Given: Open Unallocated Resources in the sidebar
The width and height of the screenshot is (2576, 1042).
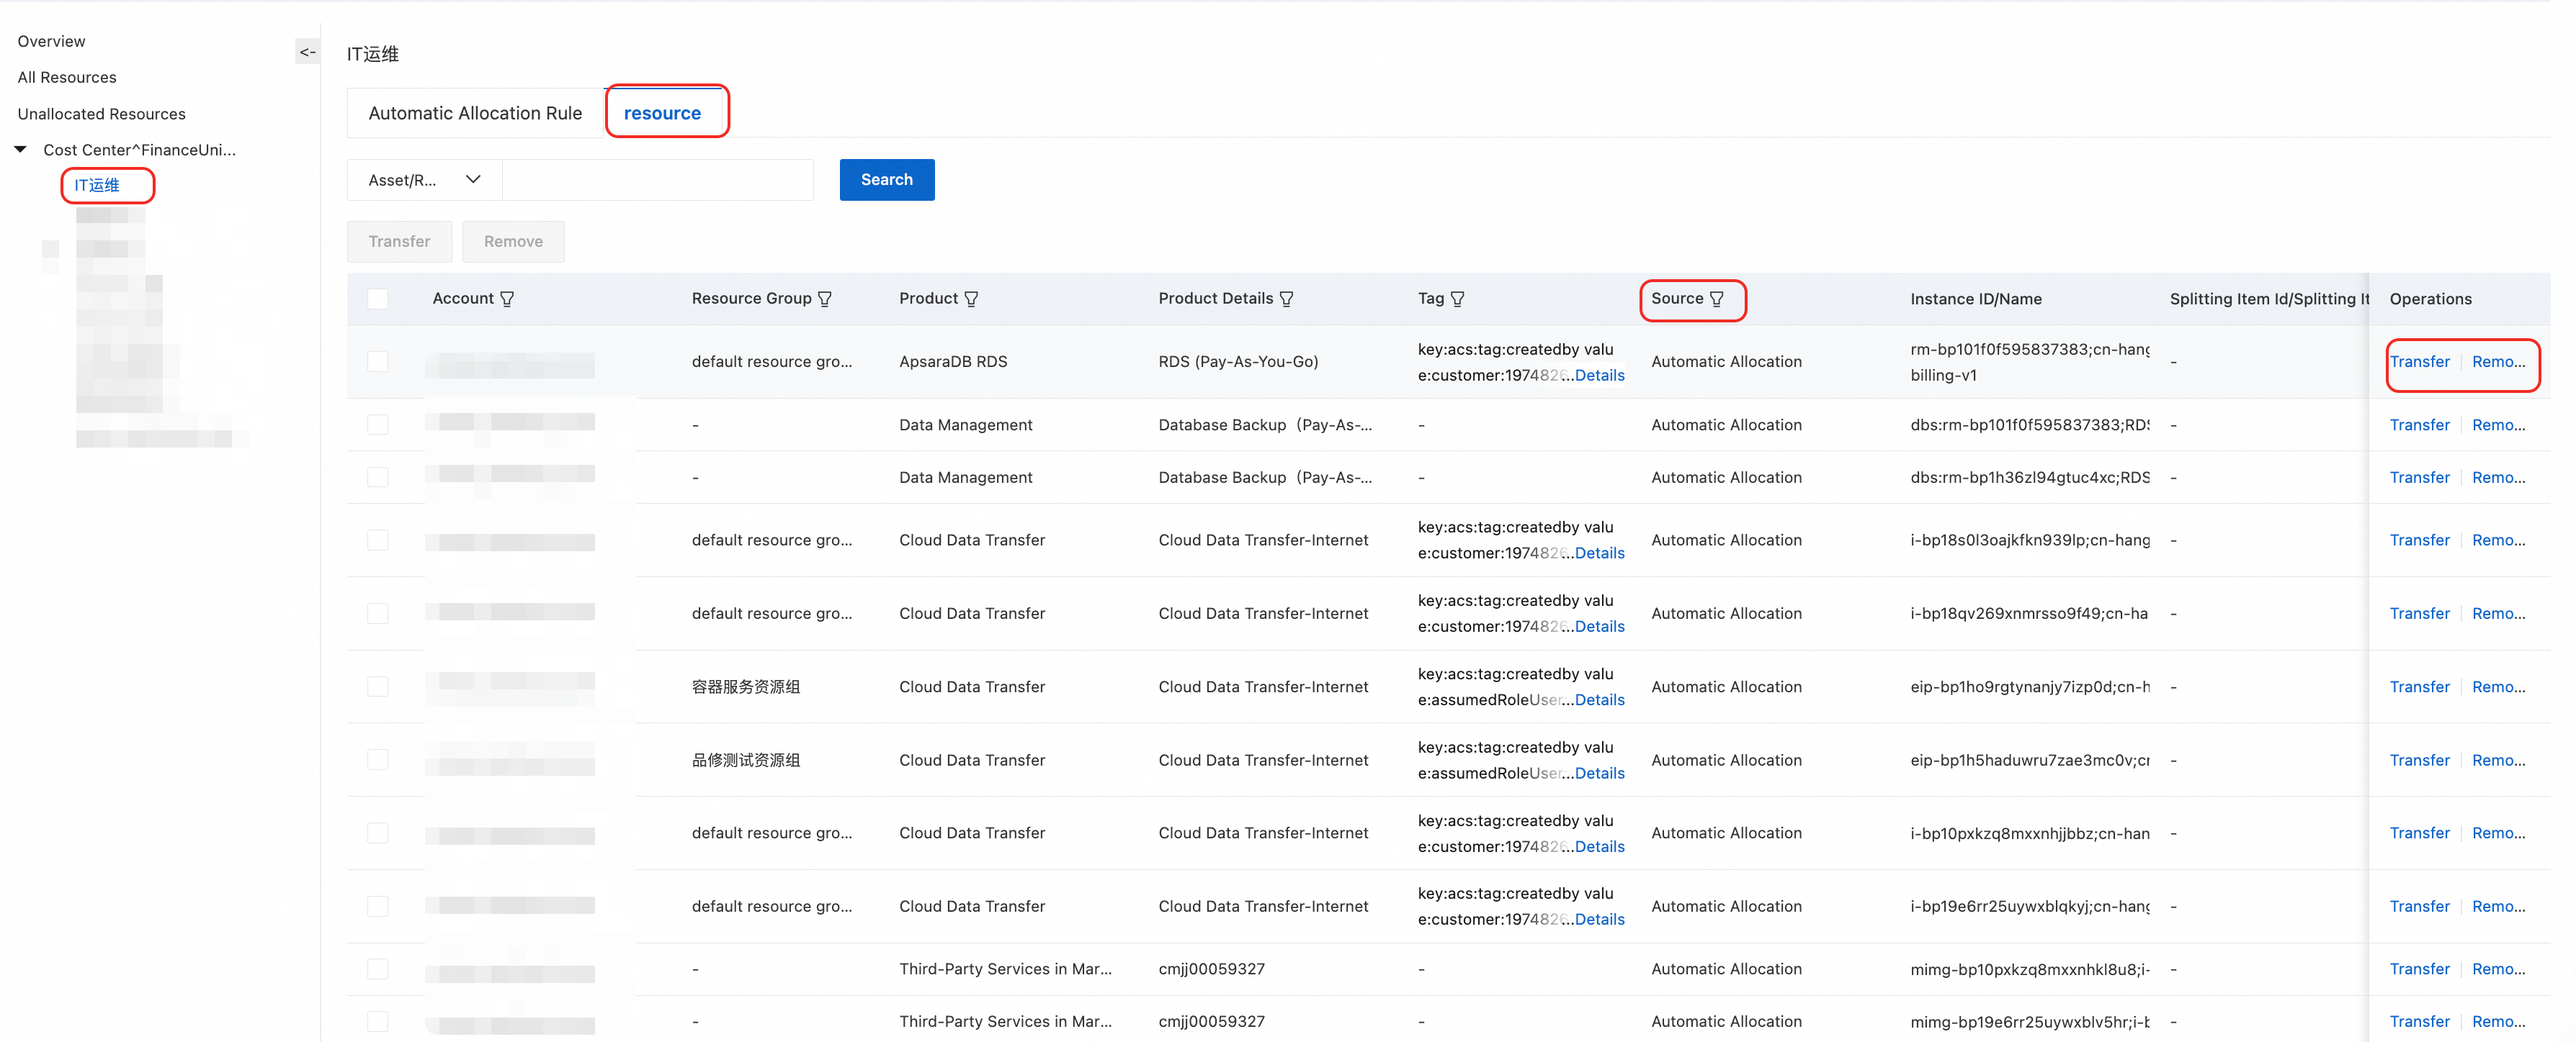Looking at the screenshot, I should coord(101,114).
